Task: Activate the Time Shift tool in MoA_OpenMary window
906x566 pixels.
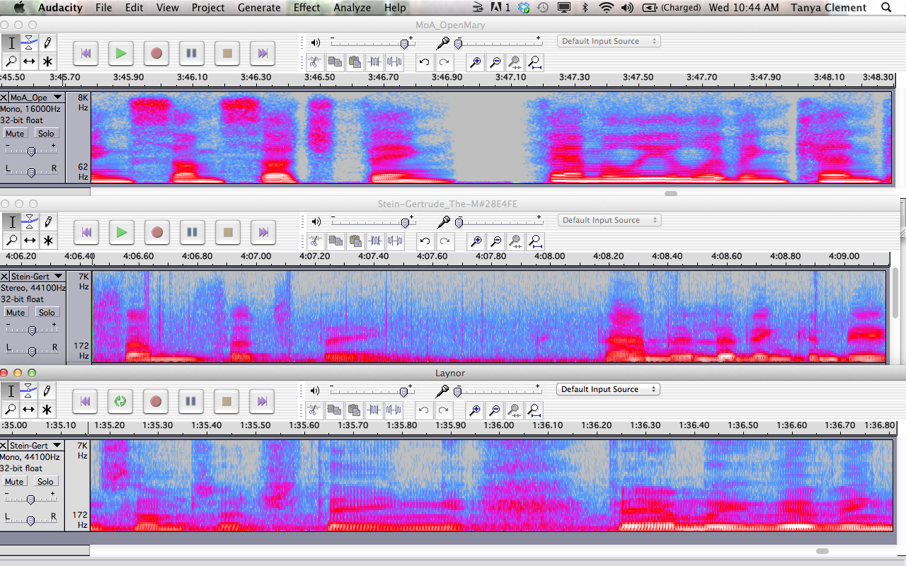Action: coord(29,62)
